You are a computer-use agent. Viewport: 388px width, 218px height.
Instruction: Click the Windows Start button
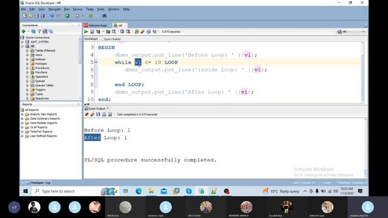point(25,191)
